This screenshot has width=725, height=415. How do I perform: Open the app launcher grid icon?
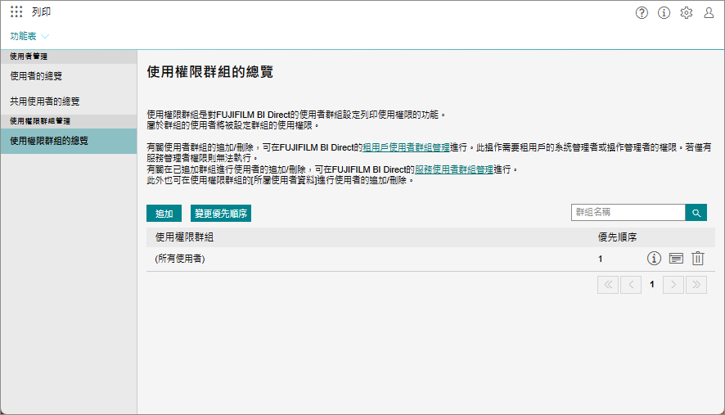[x=16, y=12]
